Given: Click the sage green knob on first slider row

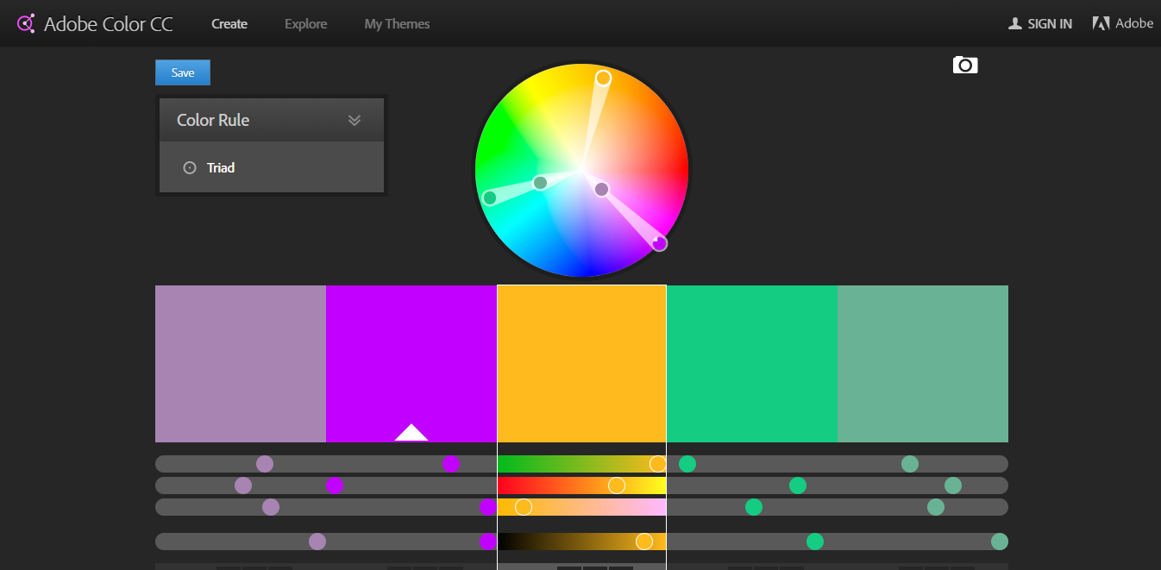Looking at the screenshot, I should pyautogui.click(x=910, y=464).
